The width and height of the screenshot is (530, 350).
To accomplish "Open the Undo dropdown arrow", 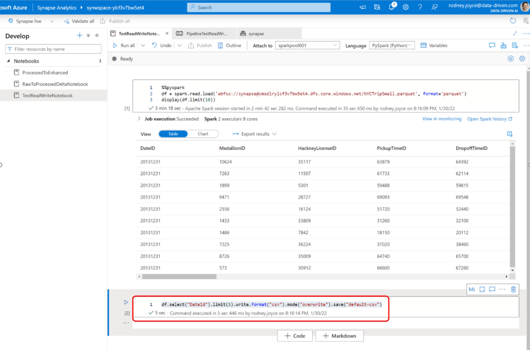I will 180,45.
